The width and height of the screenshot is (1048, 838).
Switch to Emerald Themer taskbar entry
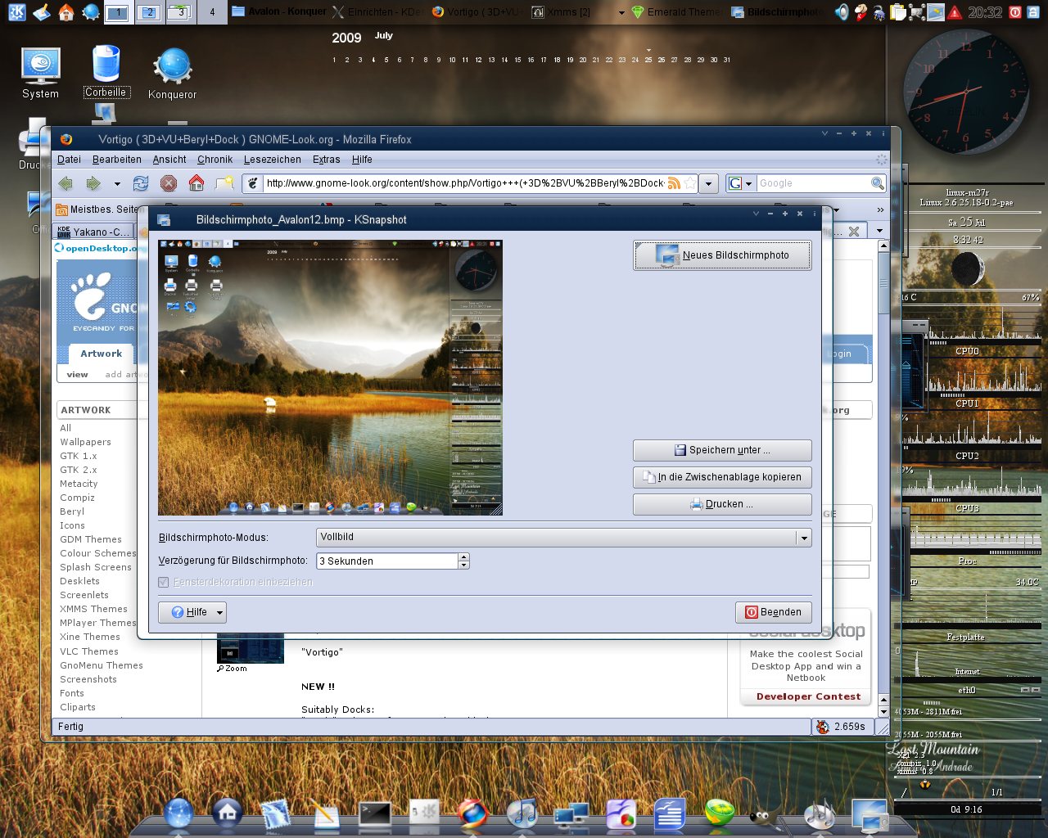tap(678, 11)
